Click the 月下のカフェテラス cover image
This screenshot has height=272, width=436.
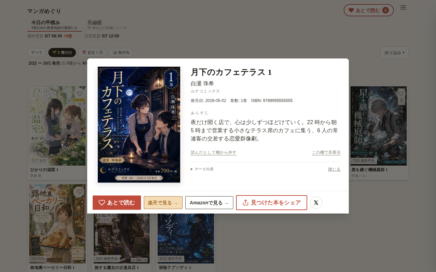click(x=139, y=124)
